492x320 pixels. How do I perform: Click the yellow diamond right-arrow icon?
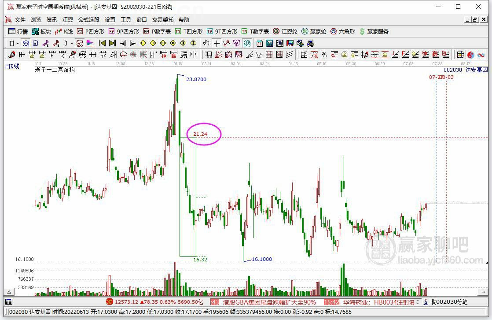[x=153, y=43]
